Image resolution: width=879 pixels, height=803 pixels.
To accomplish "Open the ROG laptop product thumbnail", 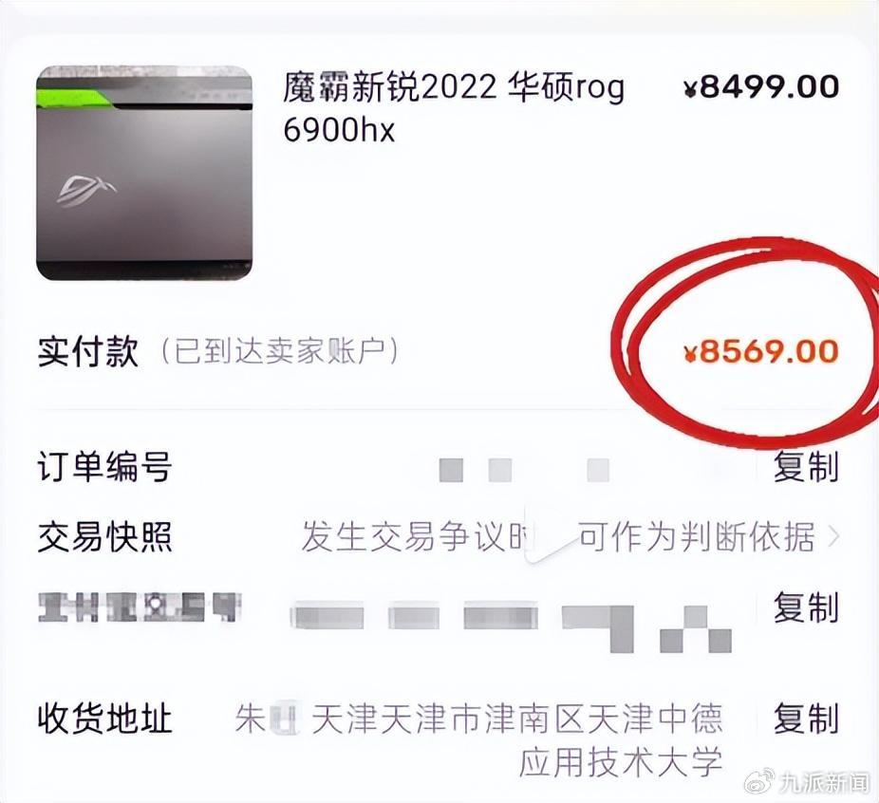I will click(144, 173).
